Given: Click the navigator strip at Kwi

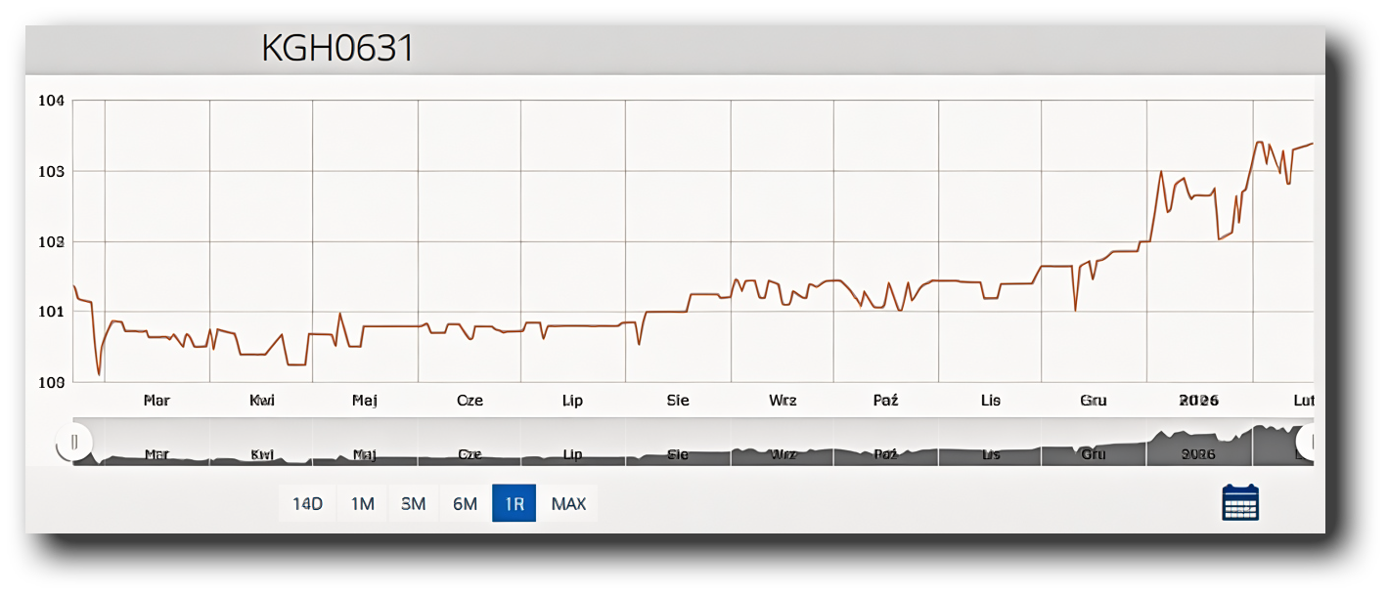Looking at the screenshot, I should tap(262, 454).
